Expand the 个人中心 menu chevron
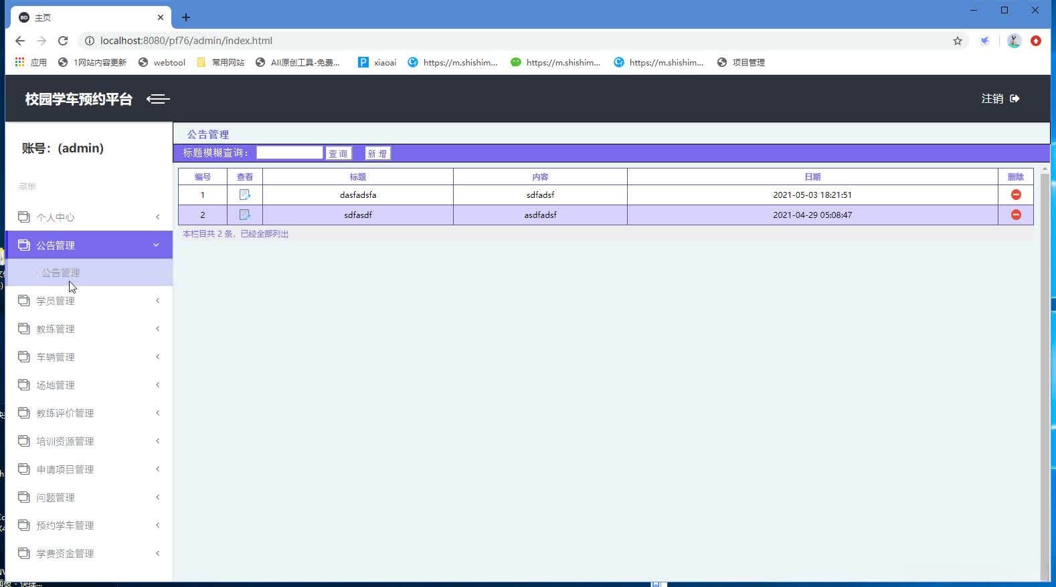This screenshot has width=1056, height=587. [x=157, y=217]
